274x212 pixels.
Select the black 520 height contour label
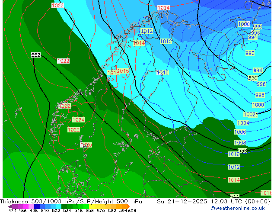point(253,78)
